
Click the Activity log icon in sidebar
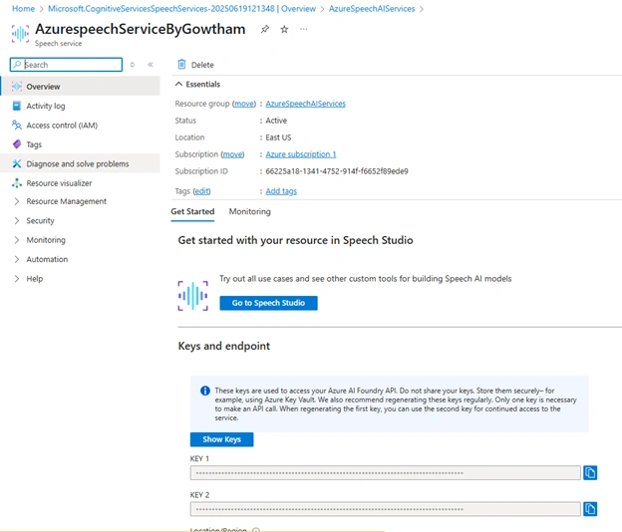pyautogui.click(x=17, y=106)
